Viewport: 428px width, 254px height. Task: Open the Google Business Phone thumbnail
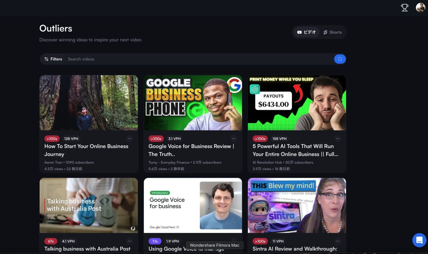193,103
